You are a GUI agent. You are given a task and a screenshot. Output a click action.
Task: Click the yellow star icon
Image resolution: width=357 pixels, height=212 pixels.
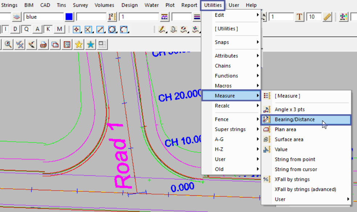coord(78,45)
